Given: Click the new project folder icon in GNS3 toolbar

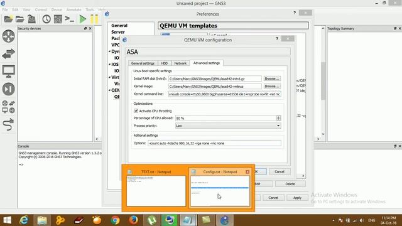Looking at the screenshot, I should (x=8, y=19).
